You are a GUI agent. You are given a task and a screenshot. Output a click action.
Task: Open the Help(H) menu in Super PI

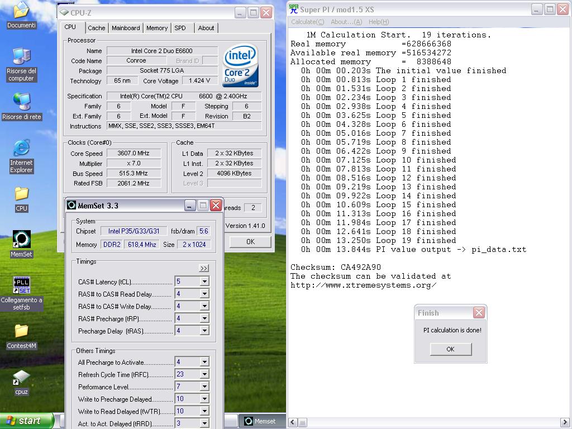[379, 22]
